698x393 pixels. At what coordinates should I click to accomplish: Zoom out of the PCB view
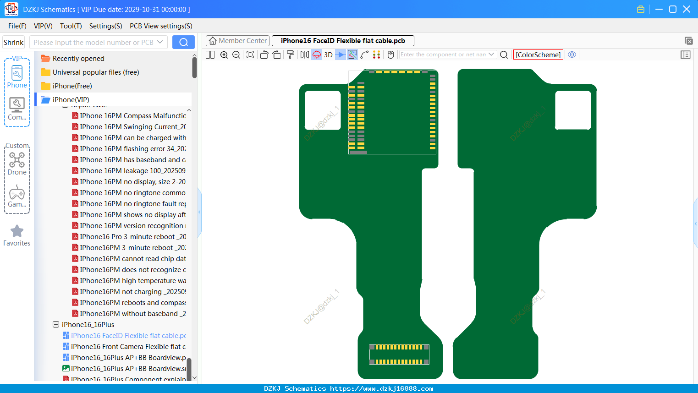[x=236, y=55]
